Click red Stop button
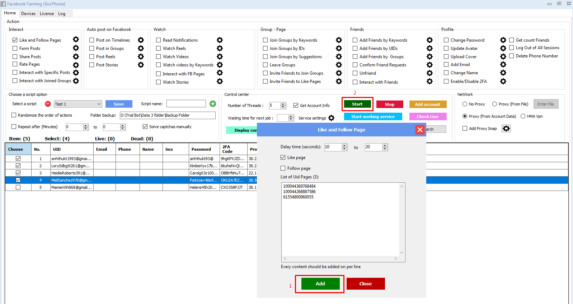 tap(390, 104)
